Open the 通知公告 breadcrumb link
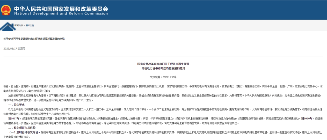Image resolution: width=327 pixels, height=140 pixels. pos(30,25)
